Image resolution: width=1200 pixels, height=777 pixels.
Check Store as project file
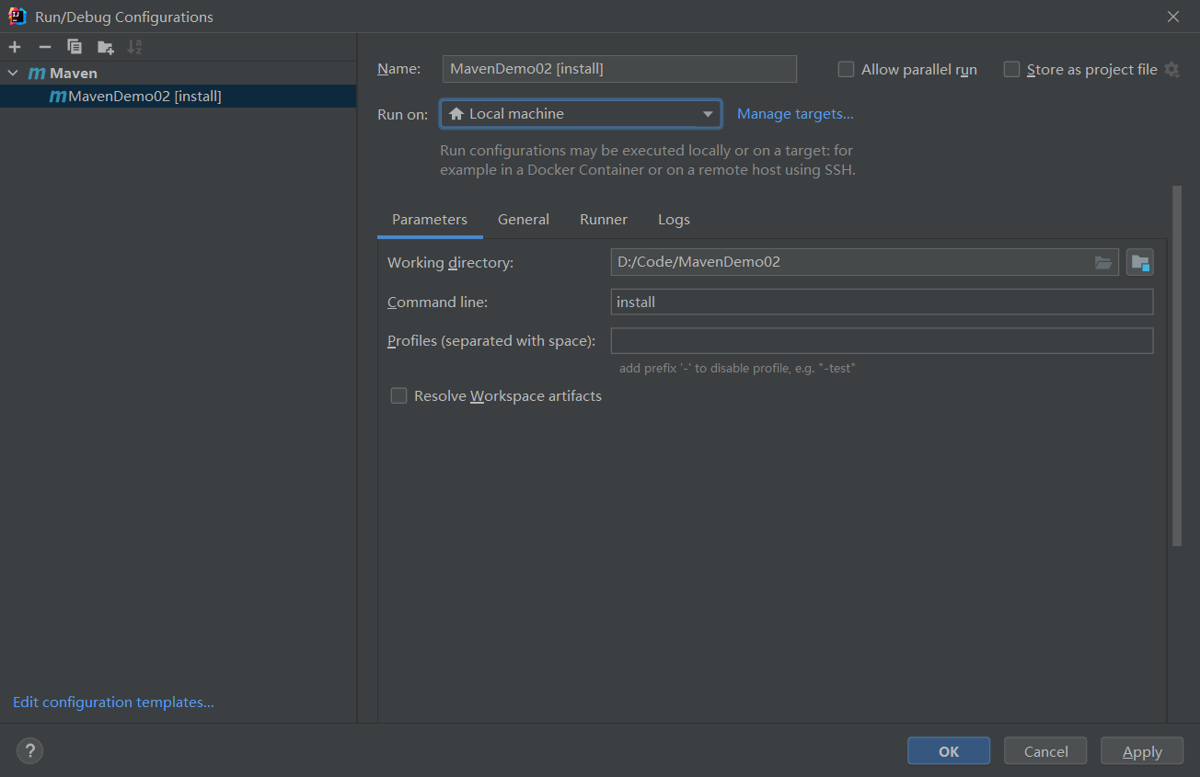pos(1012,70)
